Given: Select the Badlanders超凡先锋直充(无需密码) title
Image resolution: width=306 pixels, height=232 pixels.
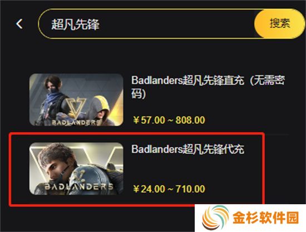Looking at the screenshot, I should 208,87.
